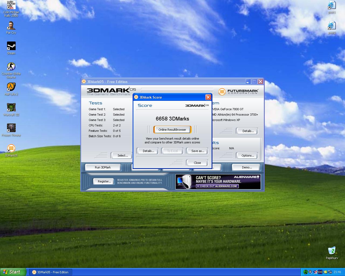Click the network connection tray icon
Screen dimensions: 345x276
pos(330,272)
